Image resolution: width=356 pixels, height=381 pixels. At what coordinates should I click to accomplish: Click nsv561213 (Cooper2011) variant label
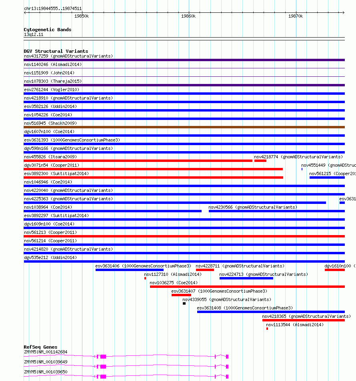(x=50, y=232)
